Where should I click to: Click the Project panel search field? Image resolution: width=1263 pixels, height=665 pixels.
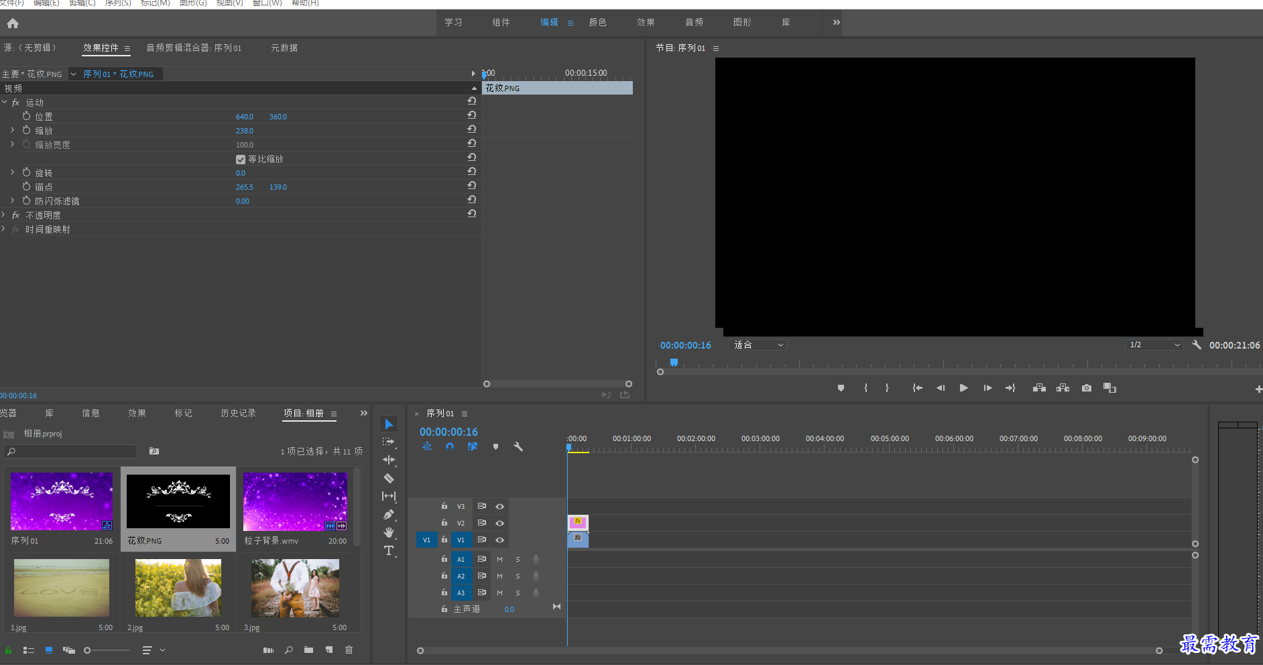coord(70,451)
